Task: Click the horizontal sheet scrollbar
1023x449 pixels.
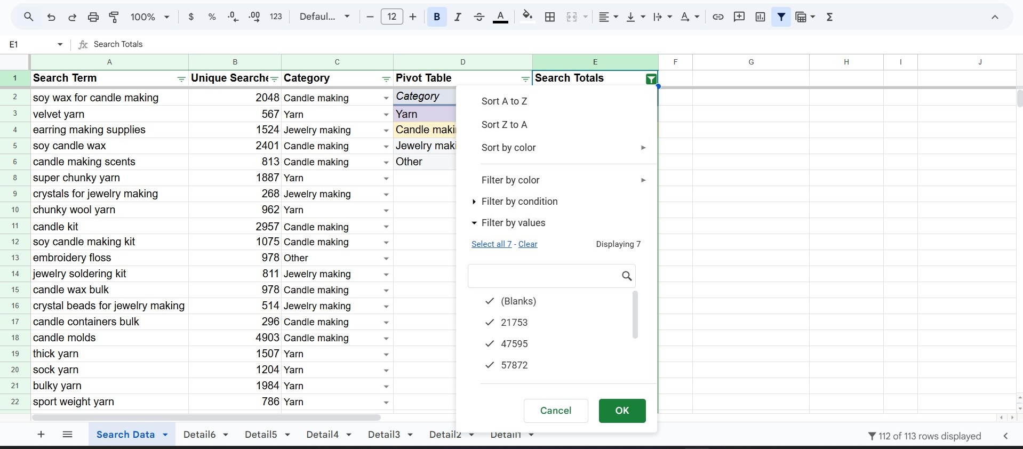Action: point(206,418)
